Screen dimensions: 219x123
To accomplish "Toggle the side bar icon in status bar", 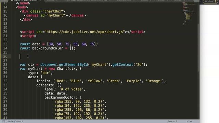I will pyautogui.click(x=3, y=121).
